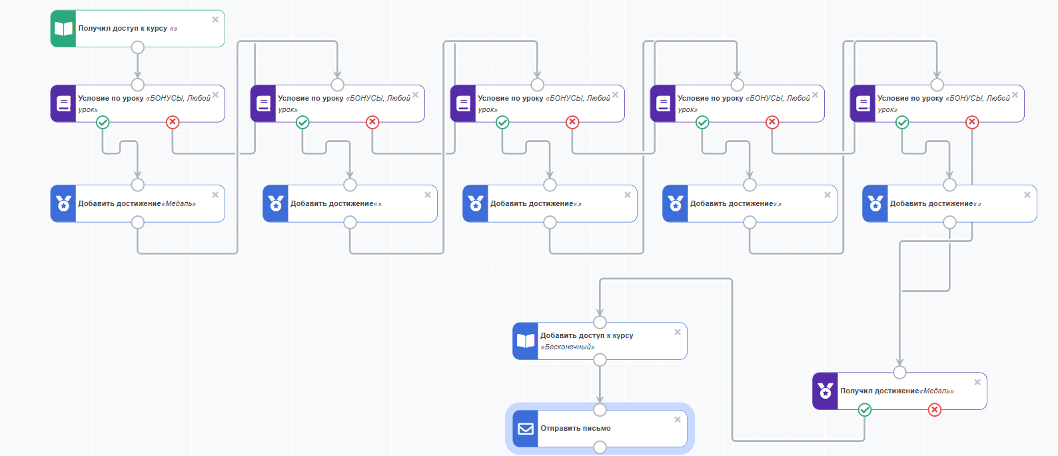Click green check output of fourth «Условие по уроку»
This screenshot has width=1058, height=456.
tap(702, 122)
